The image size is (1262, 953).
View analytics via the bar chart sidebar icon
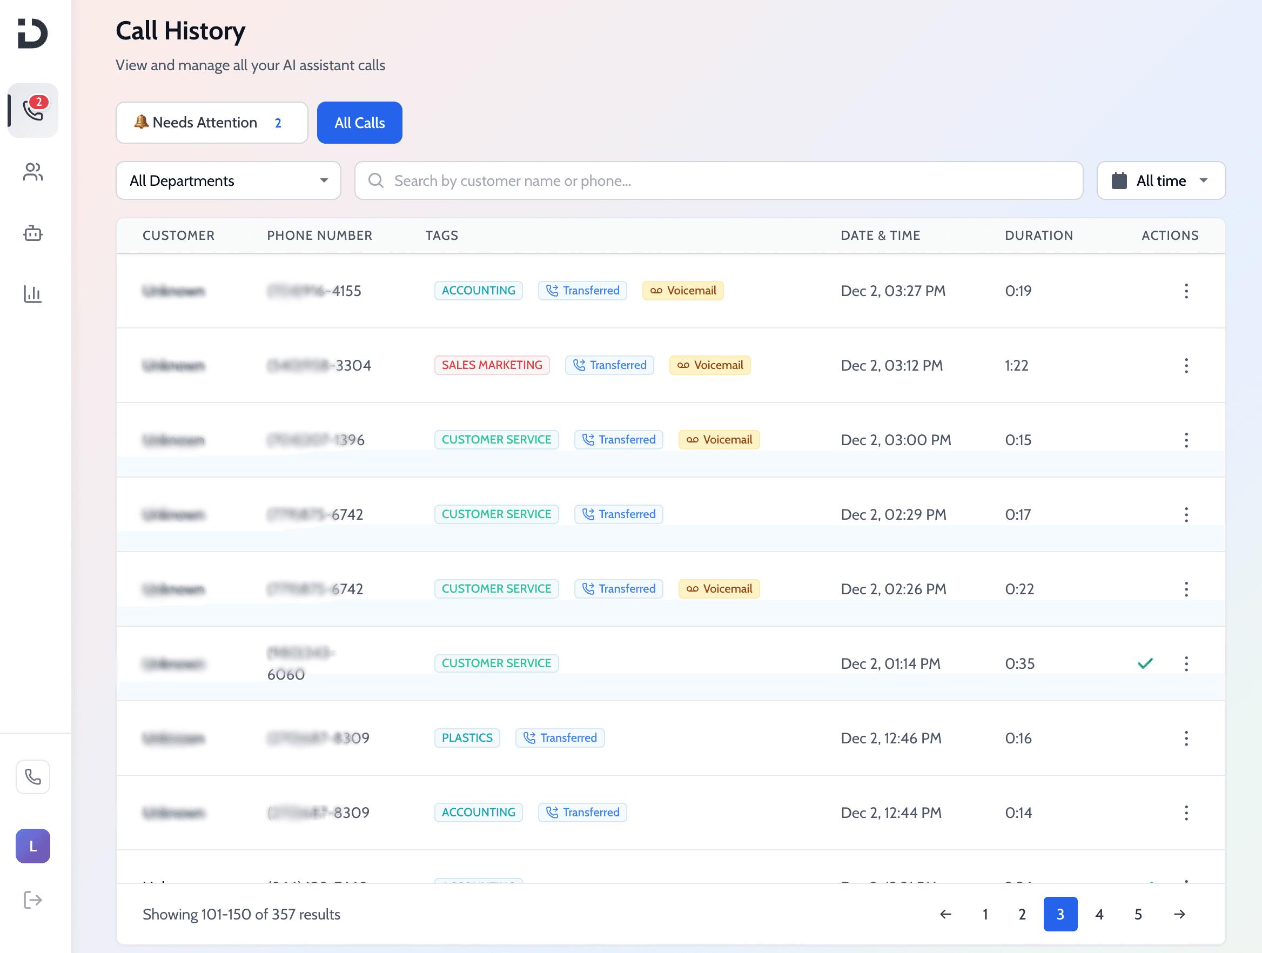pyautogui.click(x=32, y=294)
